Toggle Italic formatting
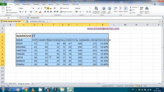The width and height of the screenshot is (164, 92). coord(23,12)
